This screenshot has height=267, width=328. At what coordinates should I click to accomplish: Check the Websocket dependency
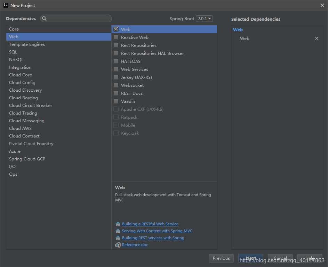pyautogui.click(x=116, y=85)
